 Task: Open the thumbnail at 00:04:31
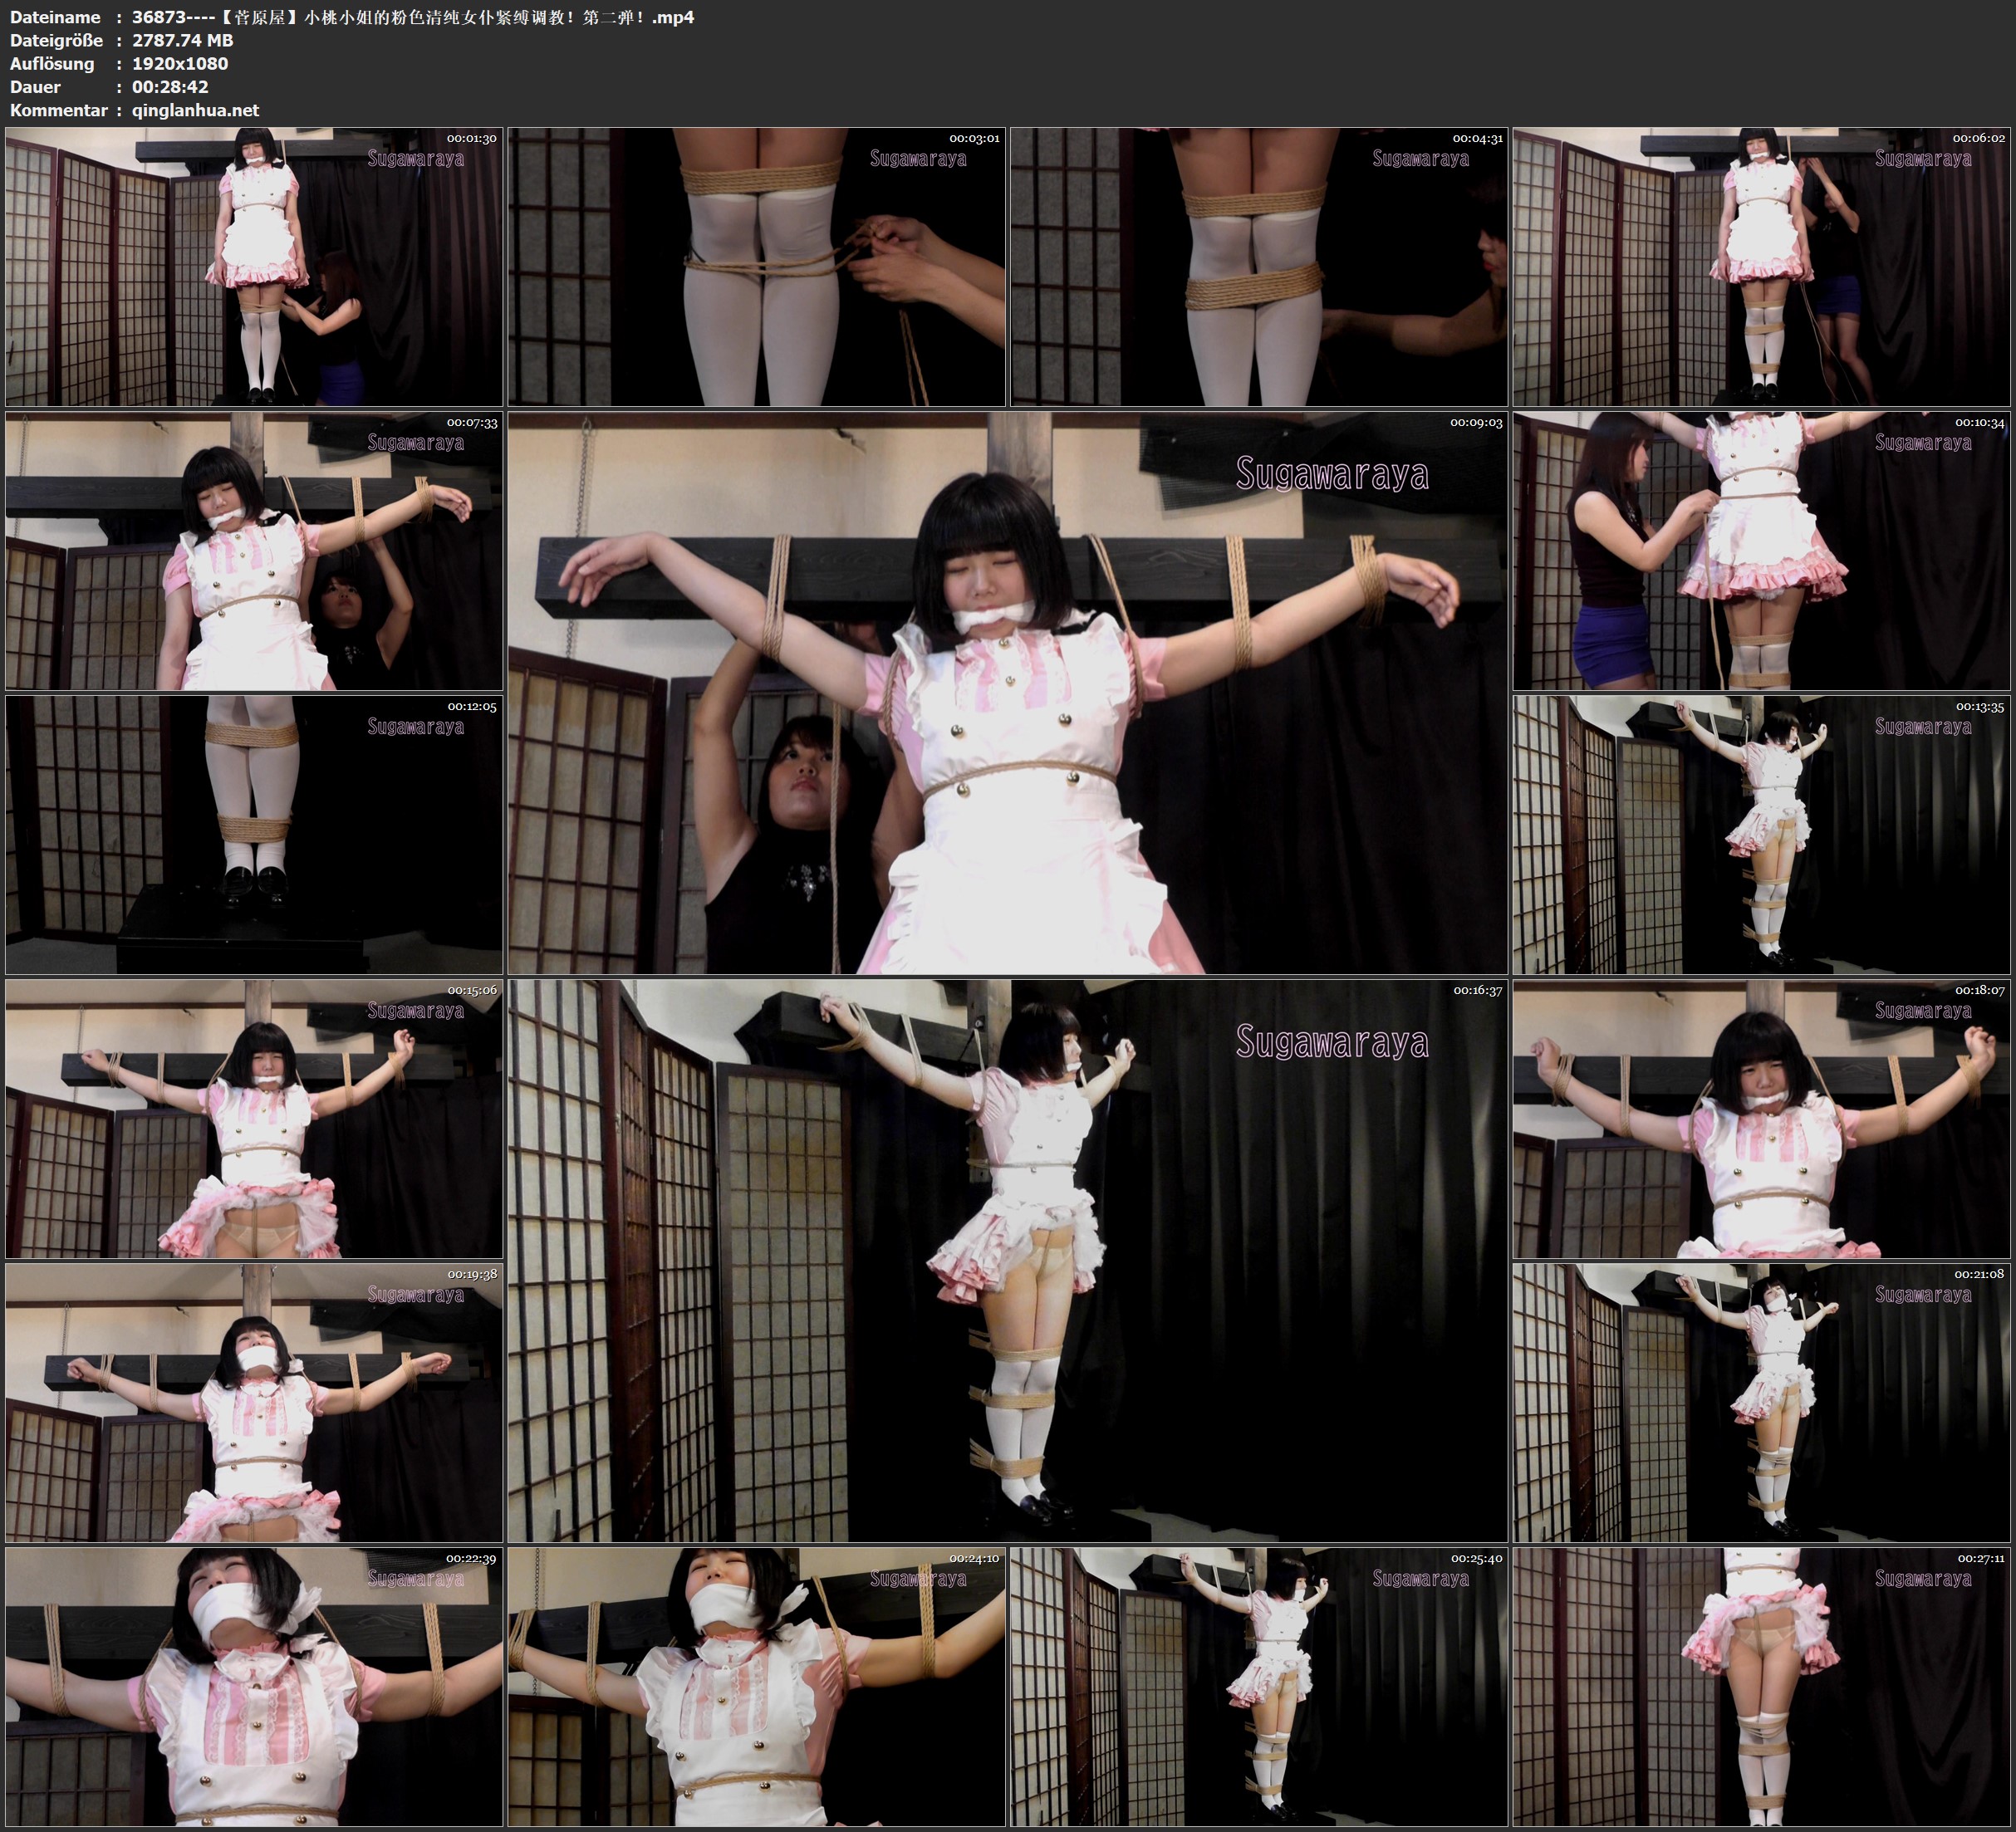pyautogui.click(x=1259, y=266)
